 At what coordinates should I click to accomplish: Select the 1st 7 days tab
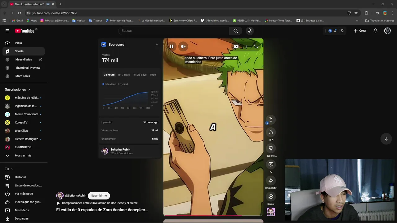point(124,75)
